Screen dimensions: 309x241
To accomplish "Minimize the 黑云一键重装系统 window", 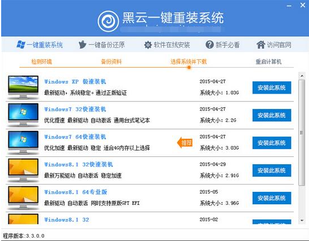I will [289, 6].
